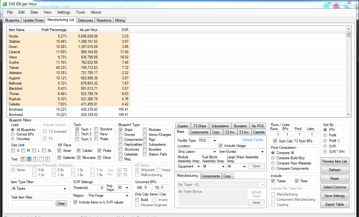Open the Capitals facility tab
This screenshot has width=359, height=217.
(259, 132)
